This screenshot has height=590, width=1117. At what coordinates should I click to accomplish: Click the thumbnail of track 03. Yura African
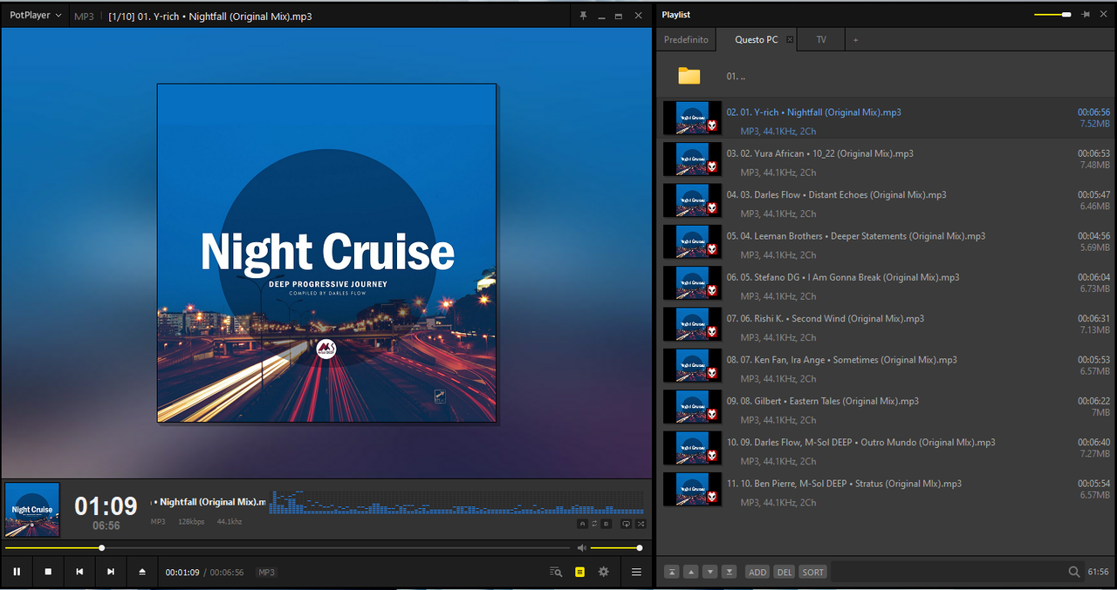tap(692, 159)
